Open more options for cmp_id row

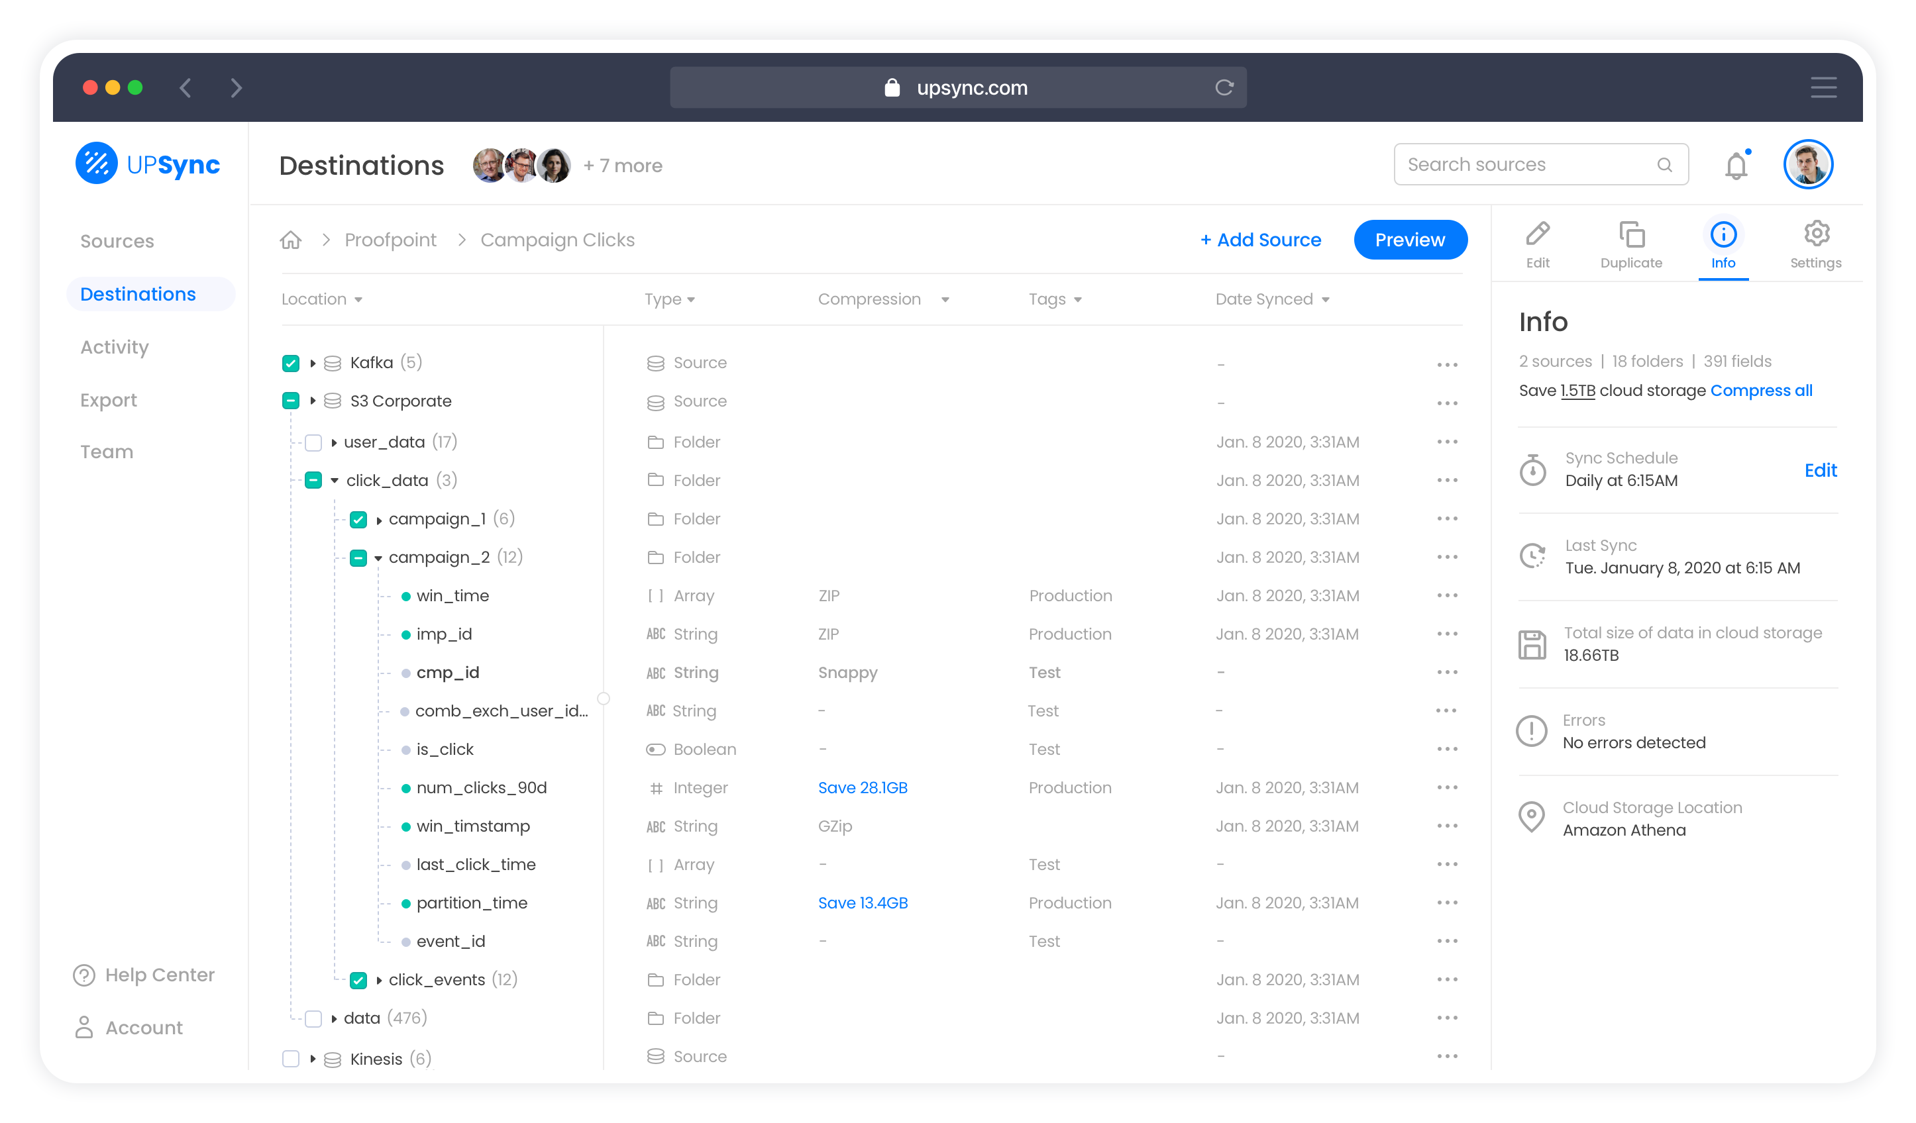coord(1447,673)
